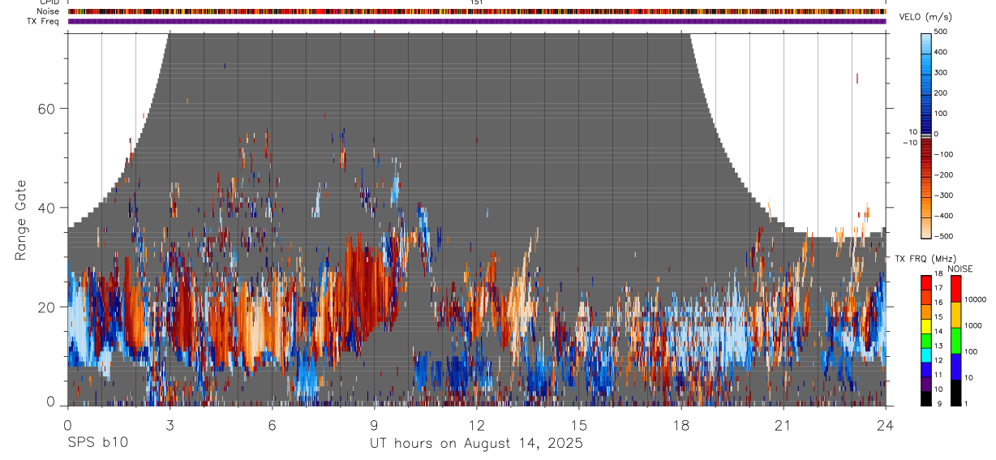Click the multicolored Noise strip above plot
Screen dimensions: 996x460
click(x=477, y=11)
